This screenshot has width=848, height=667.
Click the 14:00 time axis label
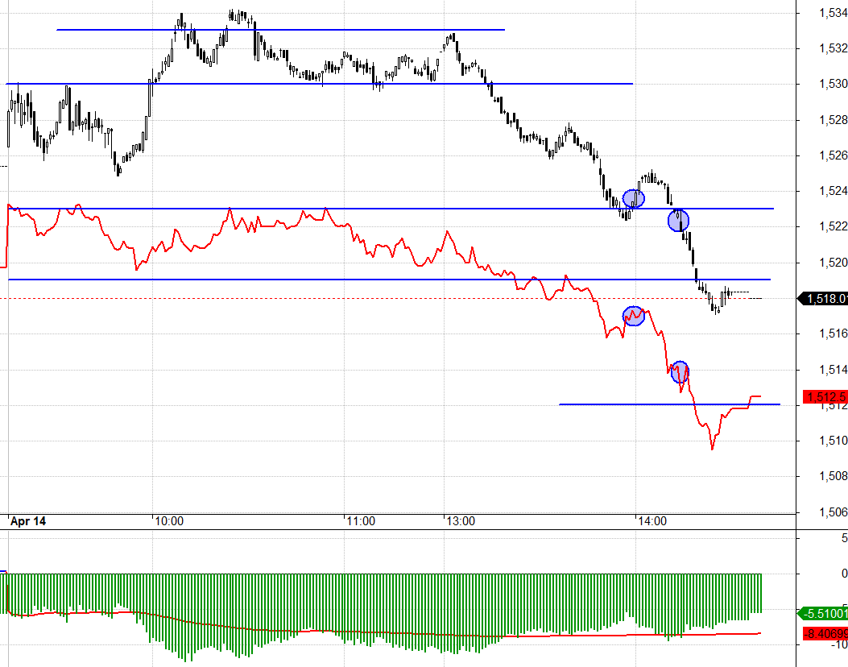(652, 521)
